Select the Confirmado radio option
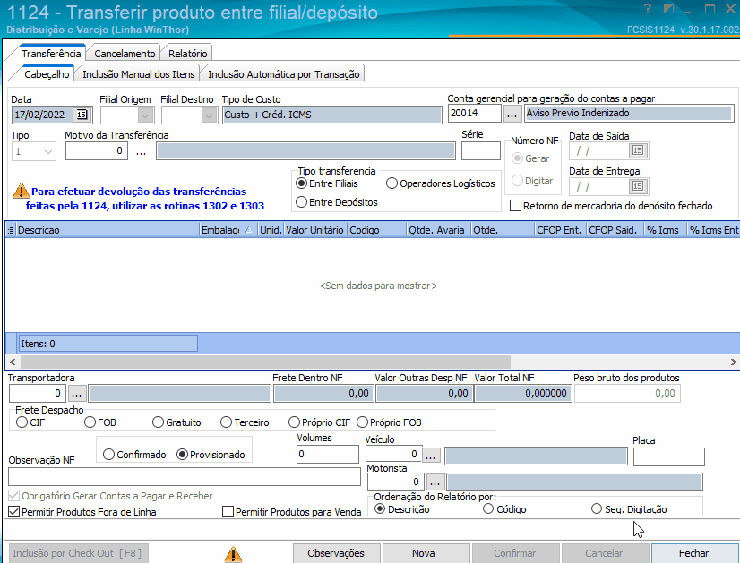Image resolution: width=740 pixels, height=563 pixels. click(x=134, y=455)
